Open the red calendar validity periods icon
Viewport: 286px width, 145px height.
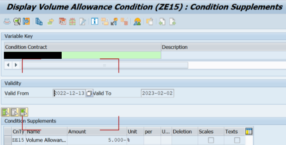click(62, 21)
